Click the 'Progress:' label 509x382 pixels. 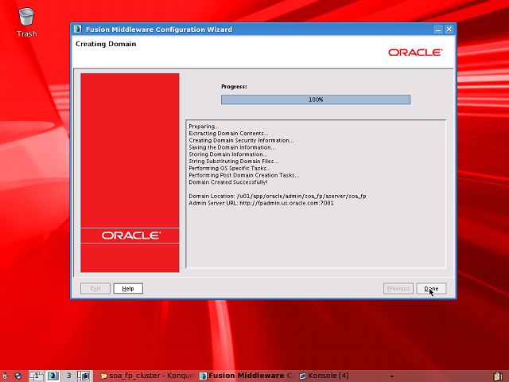234,87
